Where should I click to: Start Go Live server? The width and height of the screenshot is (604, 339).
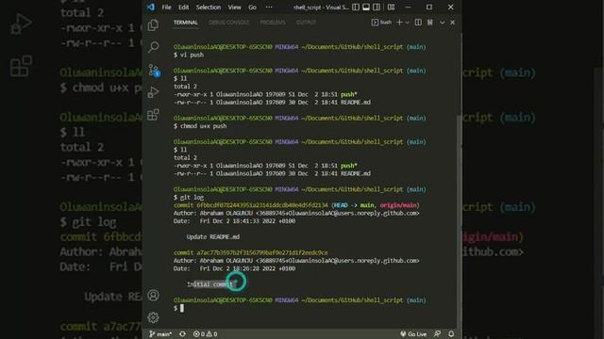click(413, 334)
